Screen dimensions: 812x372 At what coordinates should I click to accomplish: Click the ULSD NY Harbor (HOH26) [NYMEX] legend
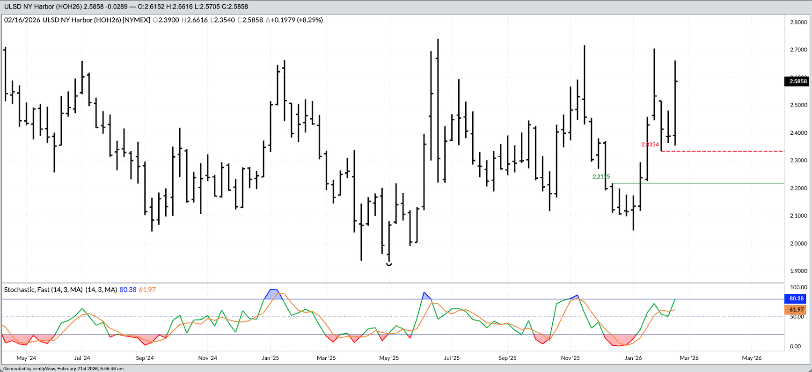(x=96, y=20)
